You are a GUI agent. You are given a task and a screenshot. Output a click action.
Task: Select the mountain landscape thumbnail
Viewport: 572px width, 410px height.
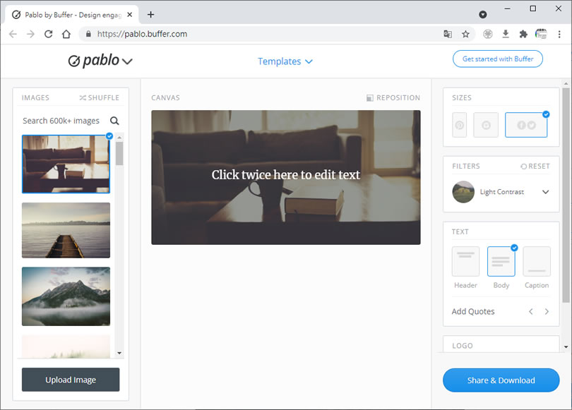pyautogui.click(x=66, y=296)
